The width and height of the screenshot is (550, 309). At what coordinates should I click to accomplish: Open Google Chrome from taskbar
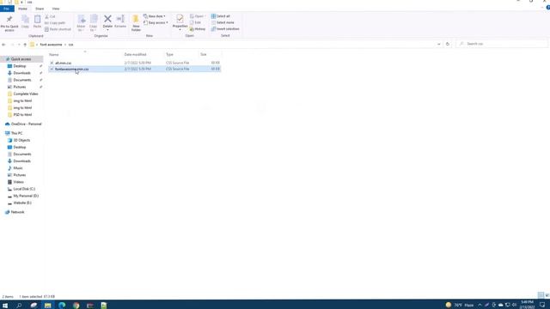click(x=76, y=306)
